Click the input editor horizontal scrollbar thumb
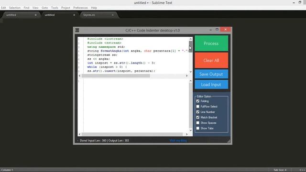This screenshot has width=306, height=172. (116, 75)
